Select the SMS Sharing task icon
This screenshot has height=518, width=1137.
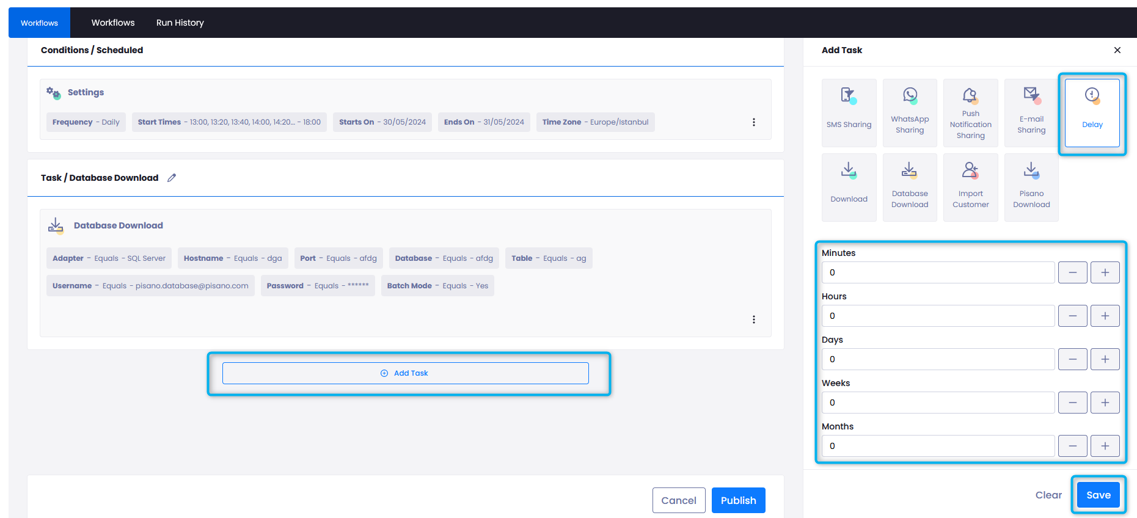point(849,112)
